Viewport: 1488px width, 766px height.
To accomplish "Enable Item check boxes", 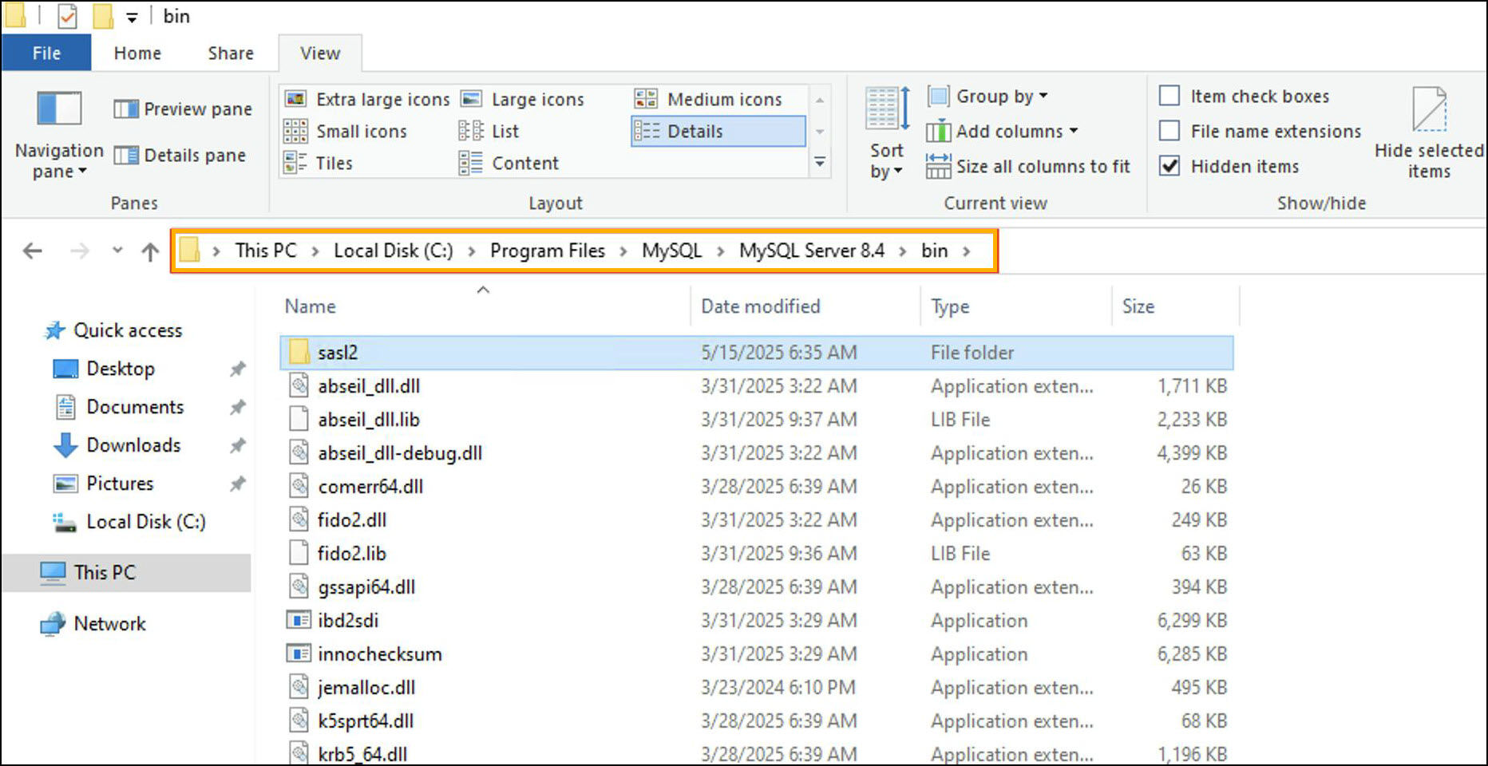I will click(1169, 97).
